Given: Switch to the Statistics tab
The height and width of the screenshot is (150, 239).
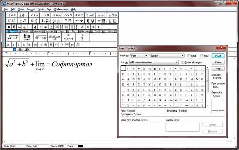Looking at the screenshot, I should (37, 31).
